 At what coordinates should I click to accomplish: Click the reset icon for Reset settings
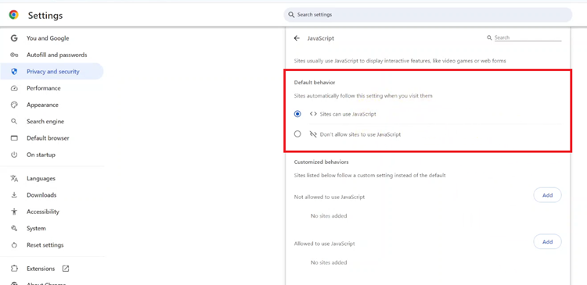tap(14, 245)
